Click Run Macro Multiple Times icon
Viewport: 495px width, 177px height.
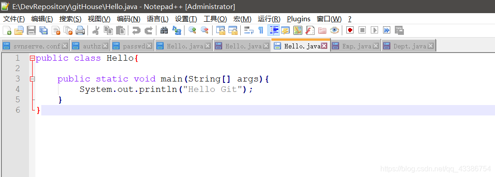[x=387, y=30]
